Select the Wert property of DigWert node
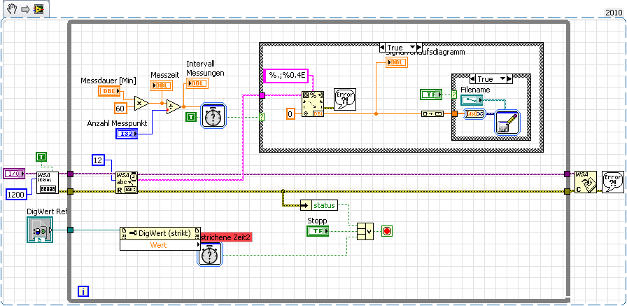Screen dimensions: 627x306 [160, 245]
